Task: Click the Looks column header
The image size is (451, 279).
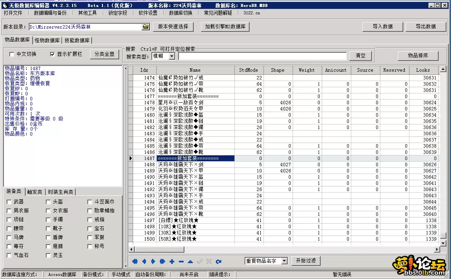Action: (423, 70)
